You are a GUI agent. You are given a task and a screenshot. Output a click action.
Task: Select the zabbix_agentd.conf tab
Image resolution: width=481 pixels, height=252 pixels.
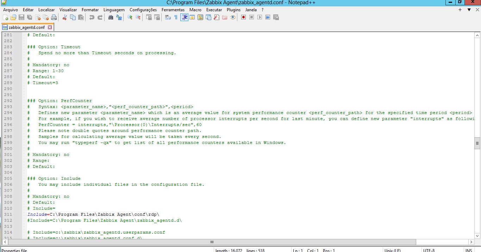point(27,27)
